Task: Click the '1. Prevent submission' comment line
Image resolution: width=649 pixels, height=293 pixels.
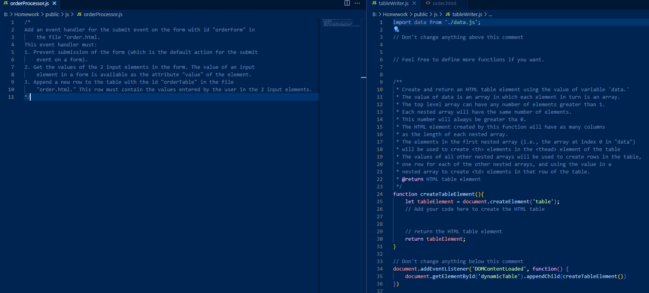Action: coord(141,52)
